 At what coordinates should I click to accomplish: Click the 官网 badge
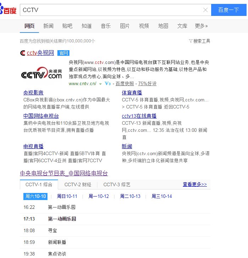[63, 53]
